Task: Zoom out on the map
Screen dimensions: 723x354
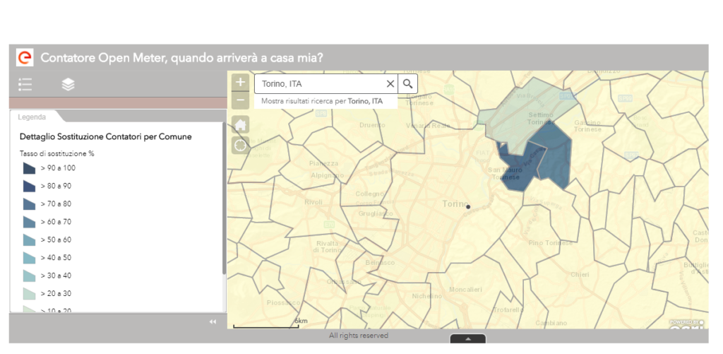Action: pyautogui.click(x=241, y=100)
